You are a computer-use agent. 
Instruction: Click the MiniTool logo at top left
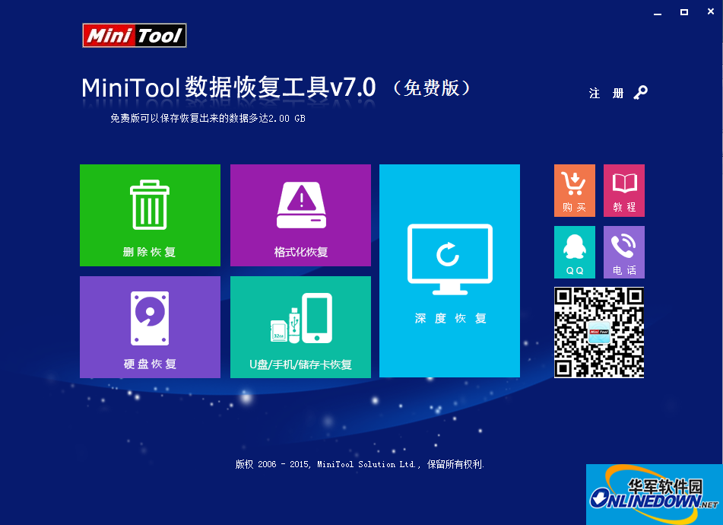[134, 35]
